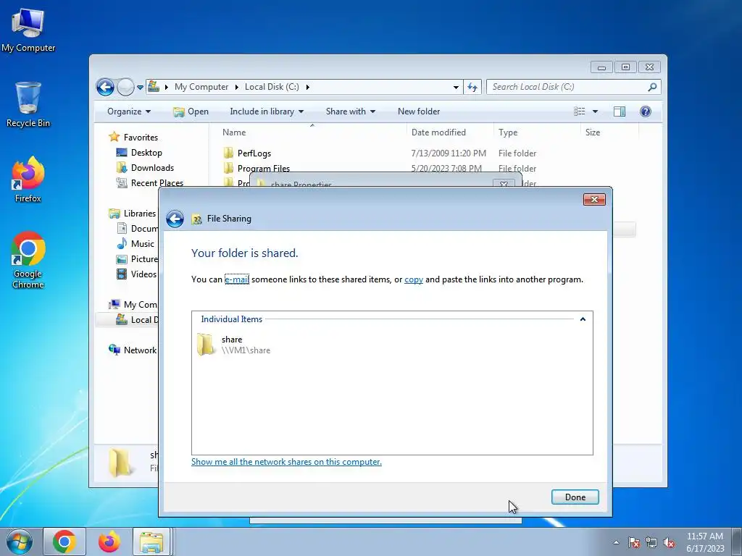Select Recent Places in Favorites

tap(157, 183)
